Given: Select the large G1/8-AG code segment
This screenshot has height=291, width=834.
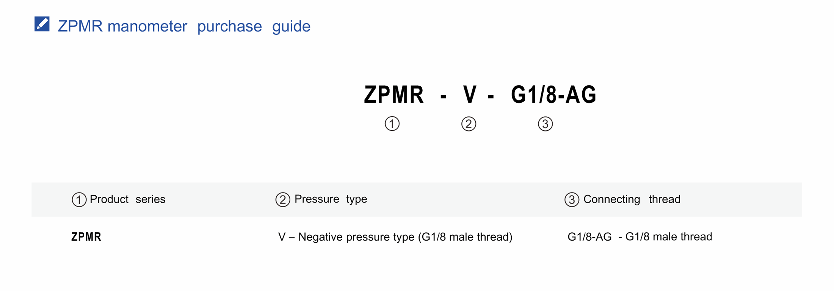Looking at the screenshot, I should tap(553, 94).
